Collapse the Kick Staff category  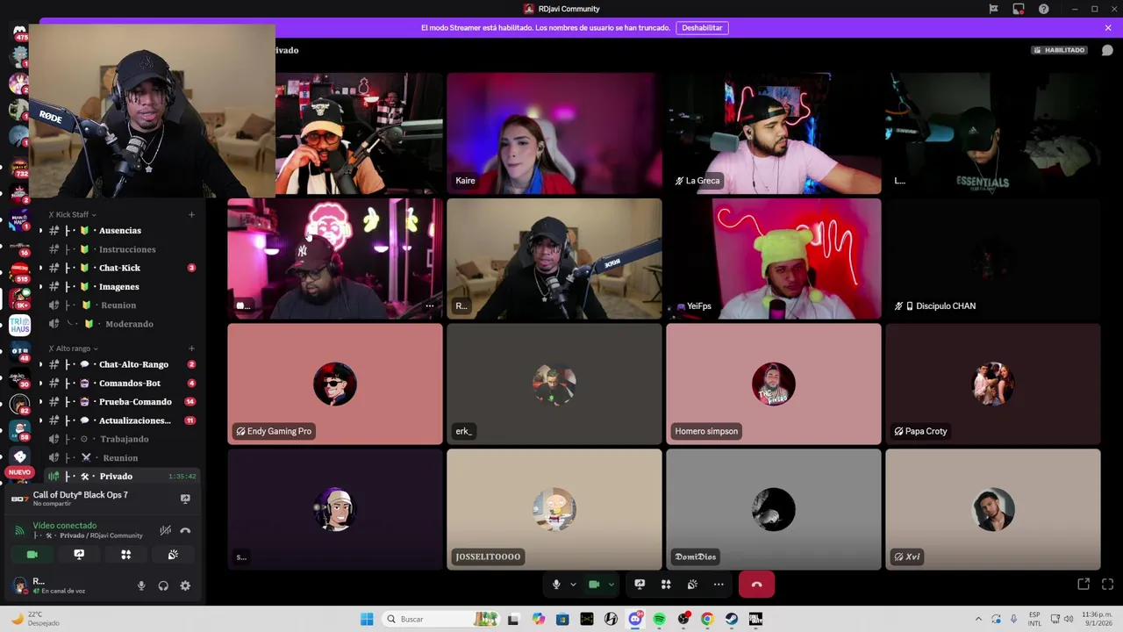tap(73, 214)
